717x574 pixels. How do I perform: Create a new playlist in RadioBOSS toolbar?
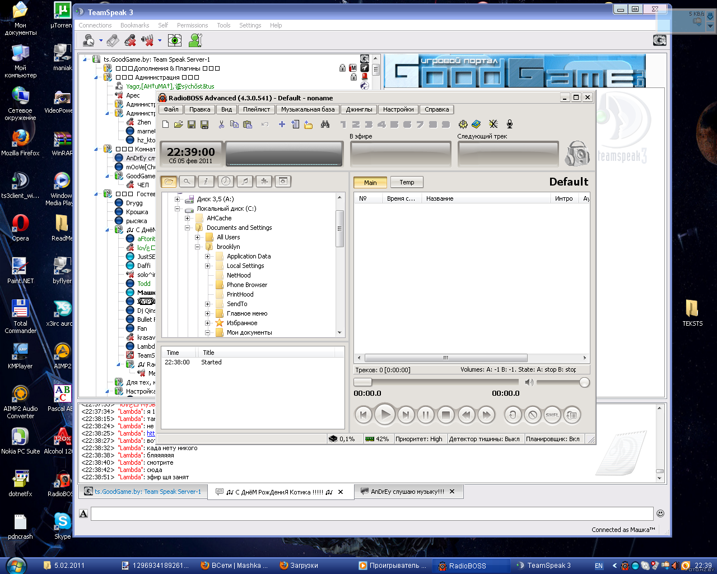pos(165,124)
